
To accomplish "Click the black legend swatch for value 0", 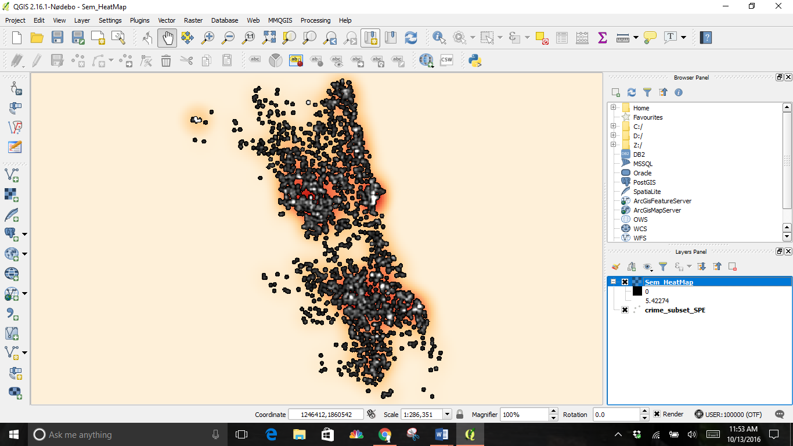I will pos(637,292).
